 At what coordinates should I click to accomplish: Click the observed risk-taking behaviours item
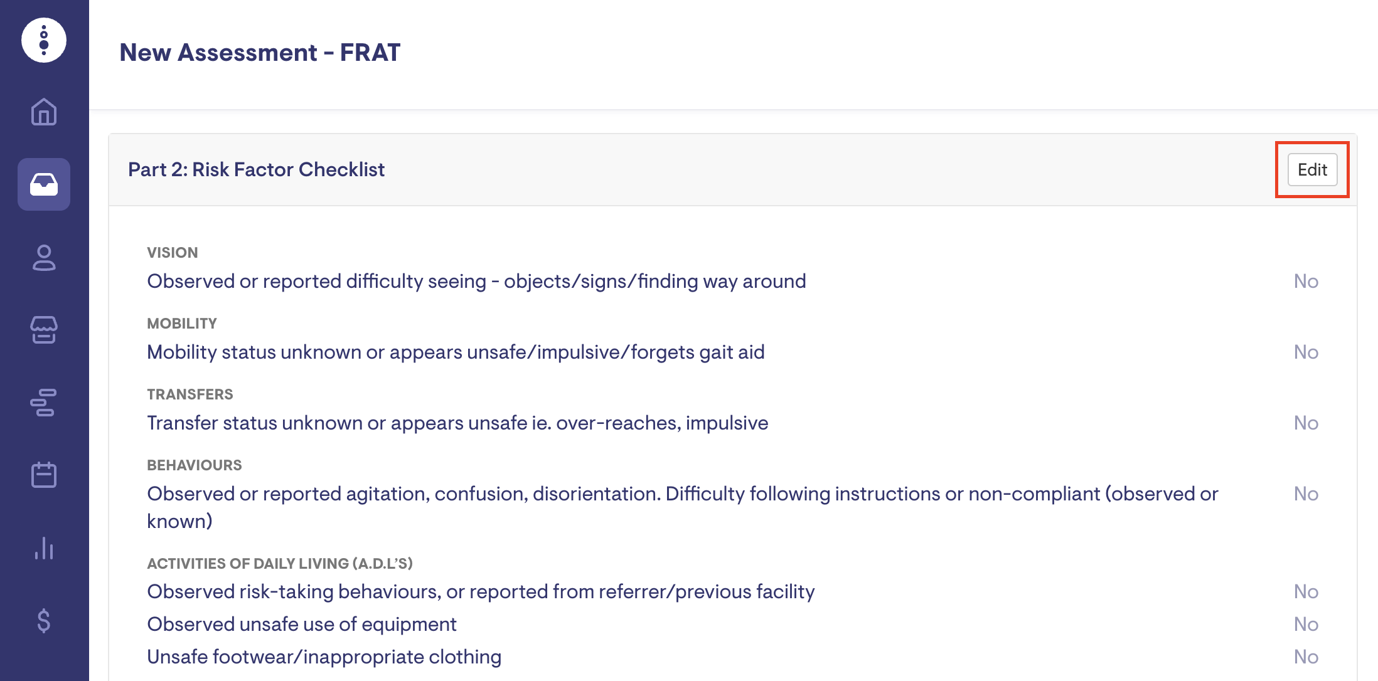[481, 591]
